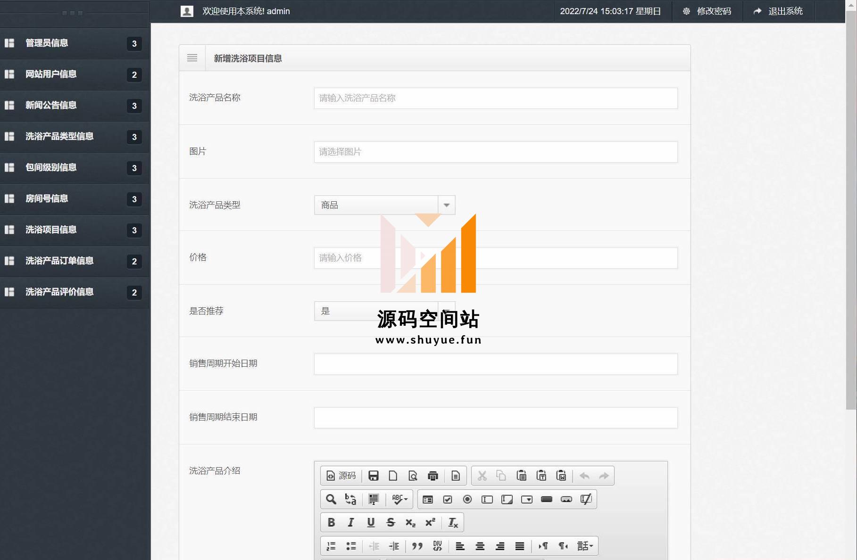Click the Find magnifier icon in editor

click(331, 499)
